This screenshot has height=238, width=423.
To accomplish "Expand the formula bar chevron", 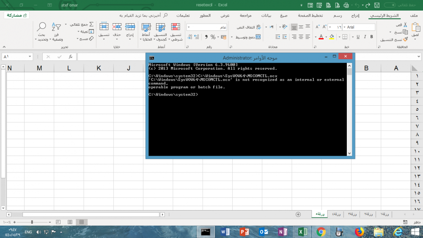I will [418, 57].
